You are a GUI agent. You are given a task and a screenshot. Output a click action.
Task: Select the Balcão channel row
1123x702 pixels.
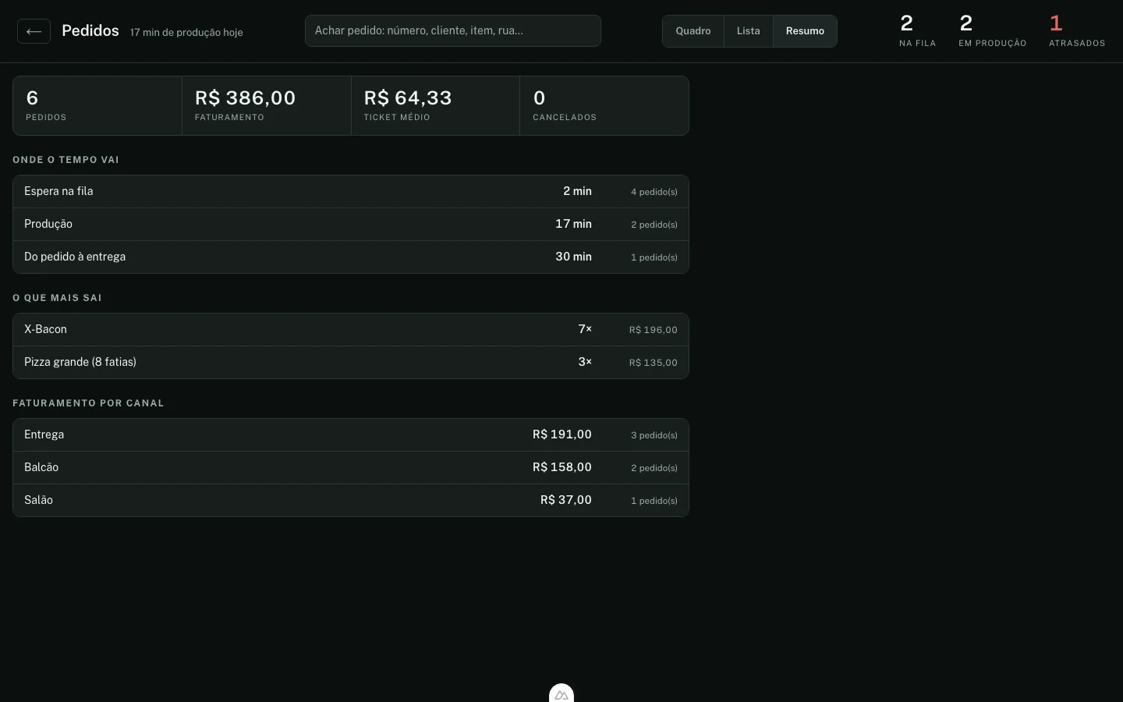pyautogui.click(x=351, y=467)
